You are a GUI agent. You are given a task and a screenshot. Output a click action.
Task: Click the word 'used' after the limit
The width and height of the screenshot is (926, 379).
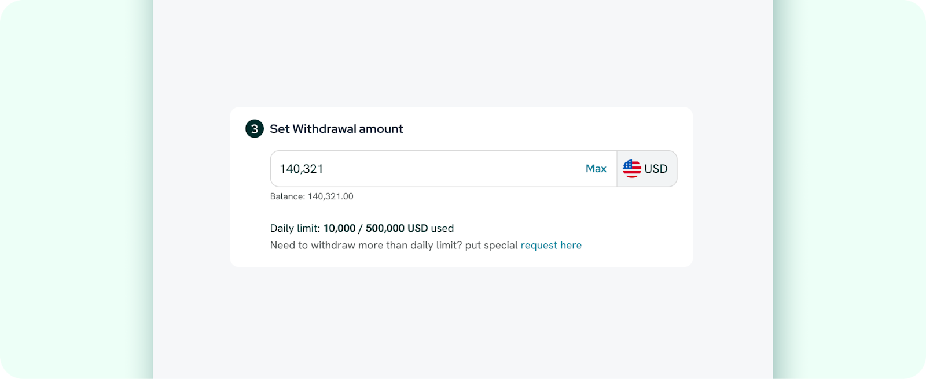point(442,228)
